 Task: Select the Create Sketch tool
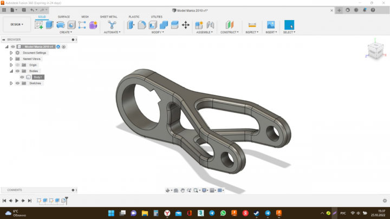pos(38,25)
